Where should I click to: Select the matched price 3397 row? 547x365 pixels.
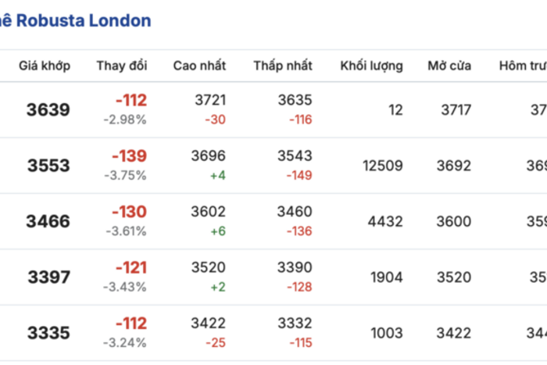48,277
